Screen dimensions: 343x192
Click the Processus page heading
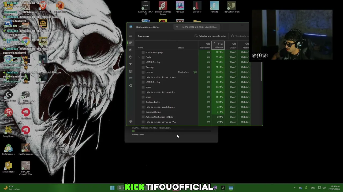[143, 36]
